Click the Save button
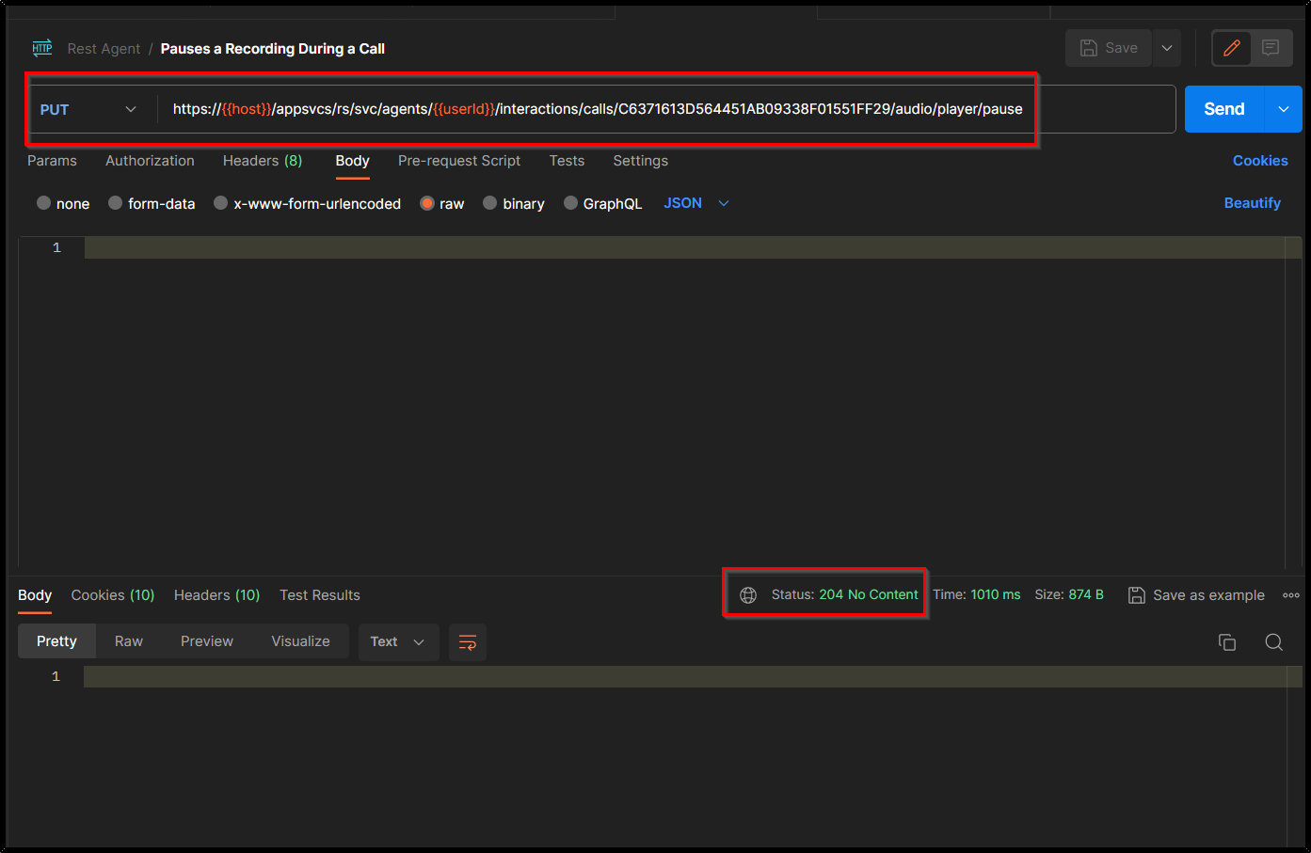The height and width of the screenshot is (853, 1311). (x=1110, y=48)
